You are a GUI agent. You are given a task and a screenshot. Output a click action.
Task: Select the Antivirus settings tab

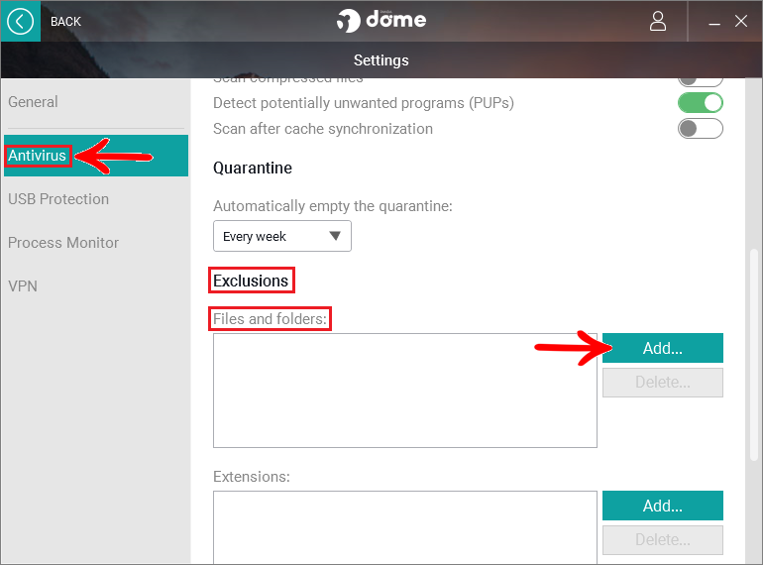pyautogui.click(x=96, y=156)
